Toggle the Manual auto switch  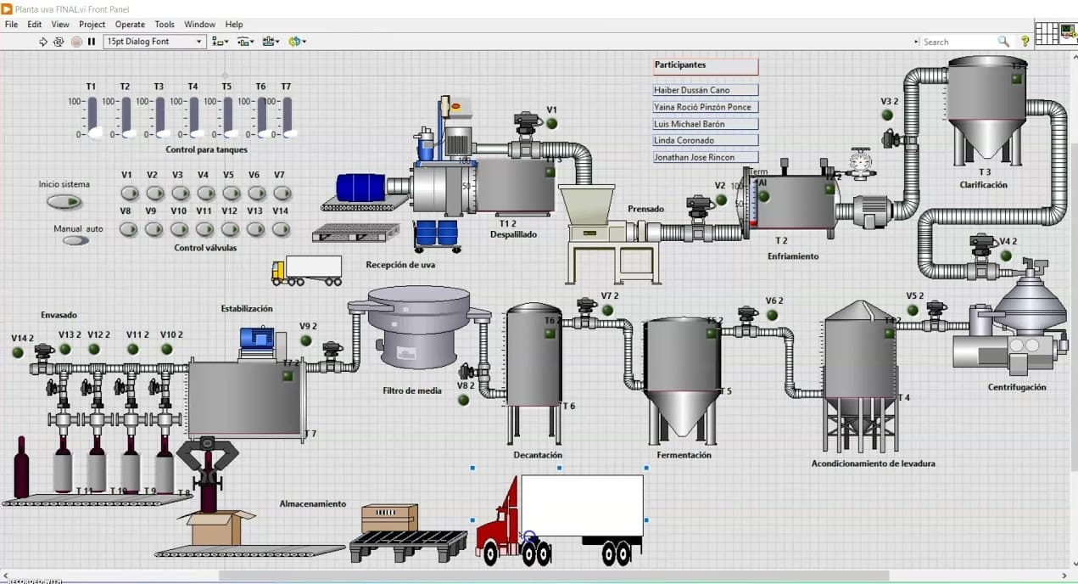point(75,240)
